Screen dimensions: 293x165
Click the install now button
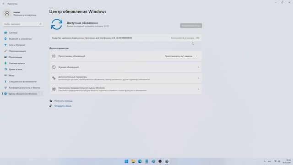coord(191,26)
